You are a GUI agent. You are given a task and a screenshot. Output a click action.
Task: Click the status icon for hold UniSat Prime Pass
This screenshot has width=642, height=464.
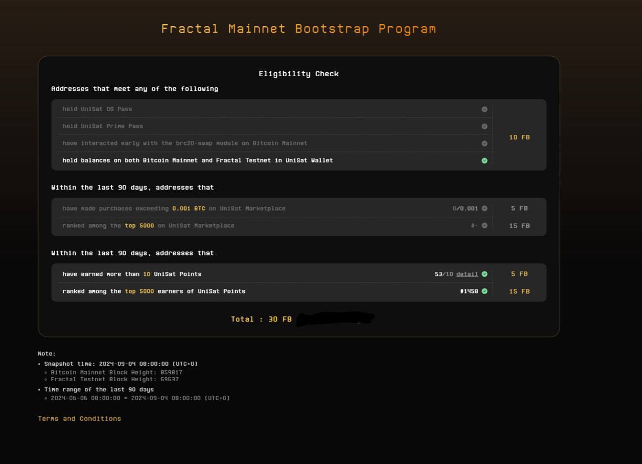pos(485,126)
